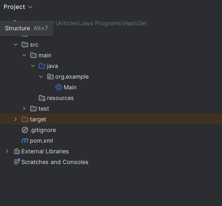This screenshot has height=206, width=222.
Task: Select the pom.xml file label
Action: pos(41,141)
